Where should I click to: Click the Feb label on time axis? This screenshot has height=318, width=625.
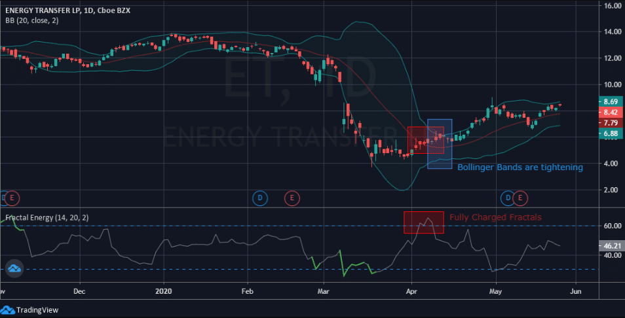(x=248, y=291)
